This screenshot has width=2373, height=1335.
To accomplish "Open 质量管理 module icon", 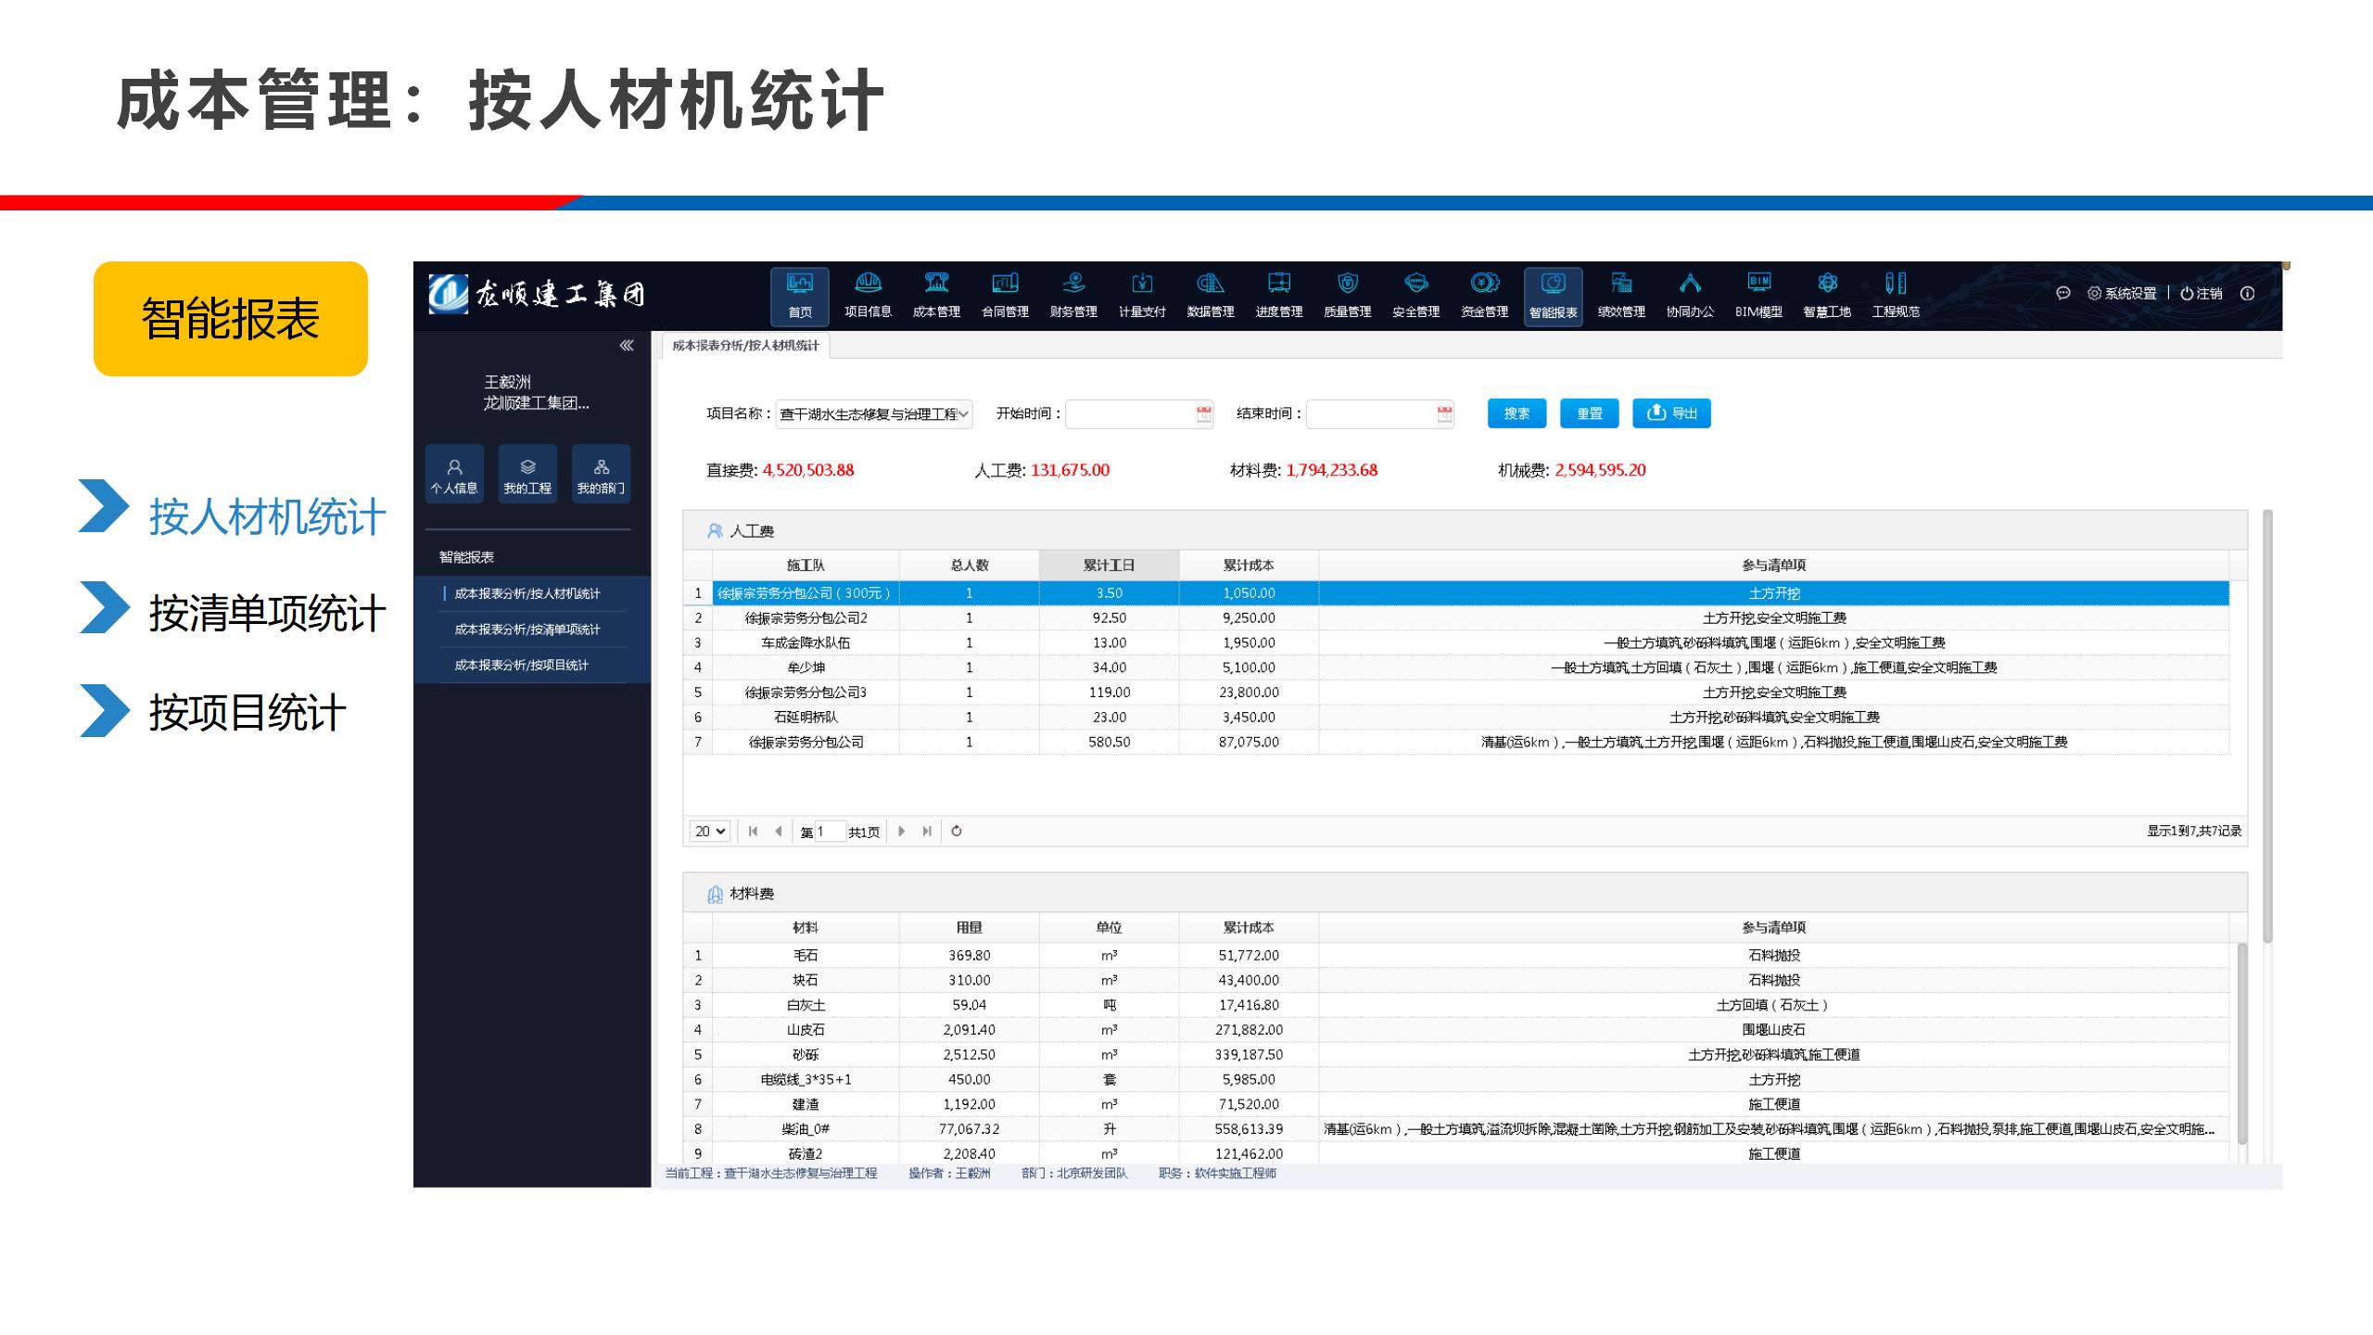I will click(x=1348, y=296).
